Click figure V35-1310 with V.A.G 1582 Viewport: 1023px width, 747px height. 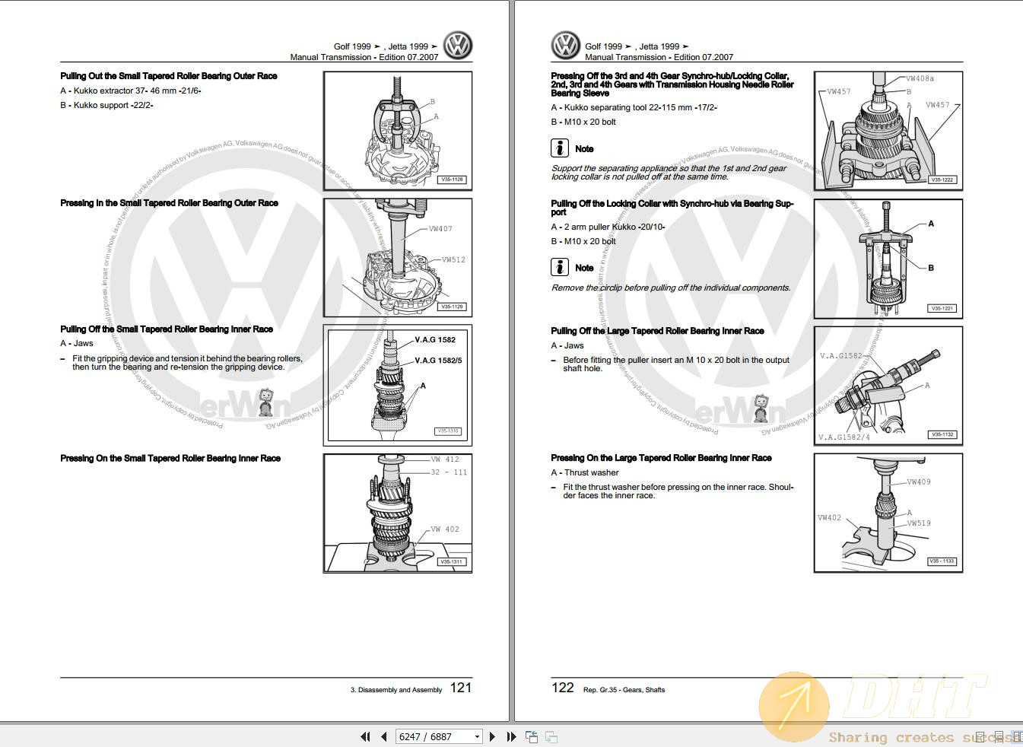point(398,386)
